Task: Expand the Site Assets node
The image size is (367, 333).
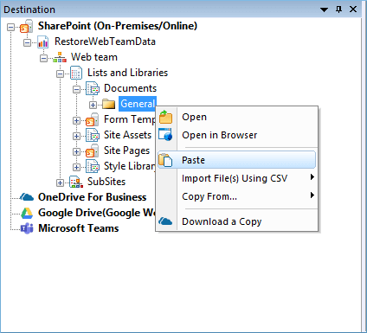Action: [76, 136]
